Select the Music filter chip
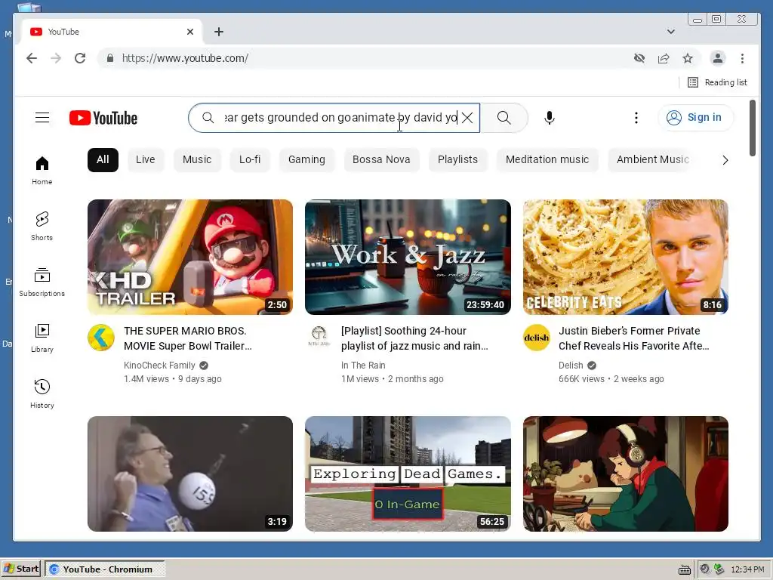The image size is (773, 580). click(x=197, y=160)
